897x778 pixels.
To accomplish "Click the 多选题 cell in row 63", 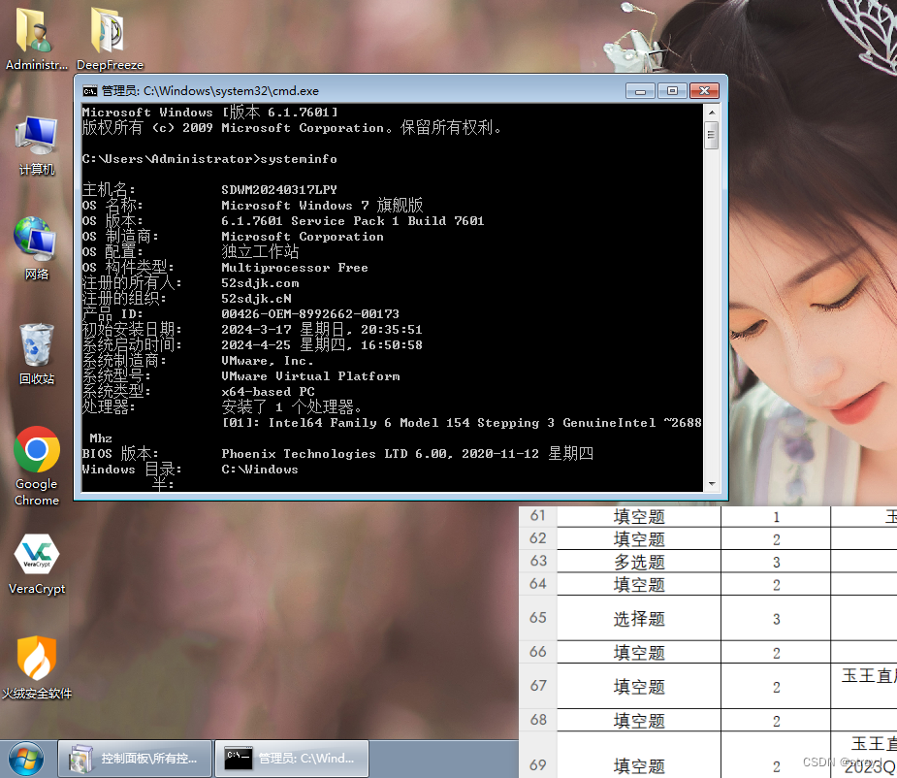I will coord(639,562).
